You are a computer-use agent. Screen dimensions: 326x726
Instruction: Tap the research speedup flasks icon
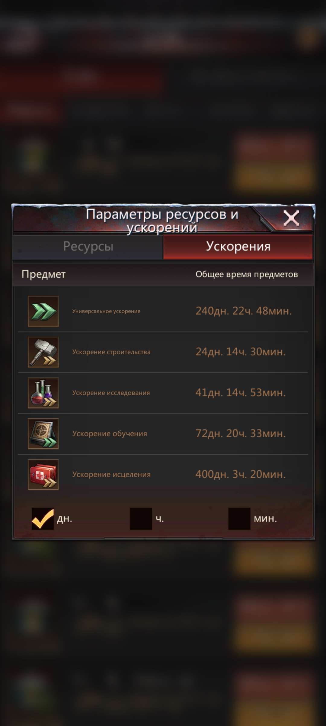click(x=43, y=393)
